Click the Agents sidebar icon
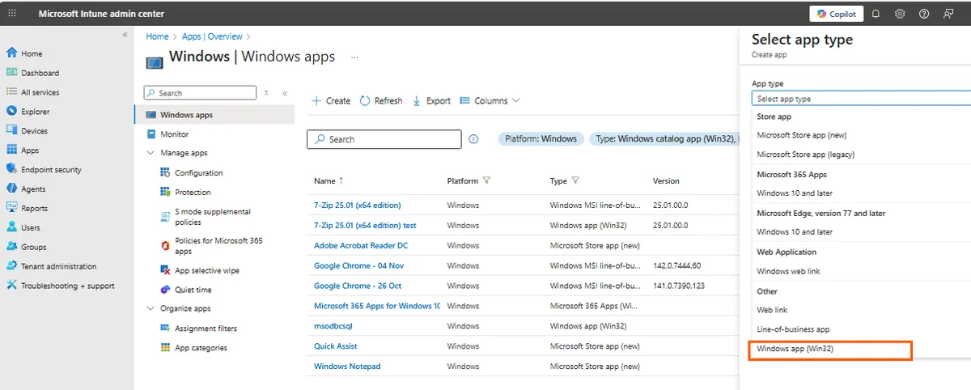The image size is (971, 390). [12, 189]
